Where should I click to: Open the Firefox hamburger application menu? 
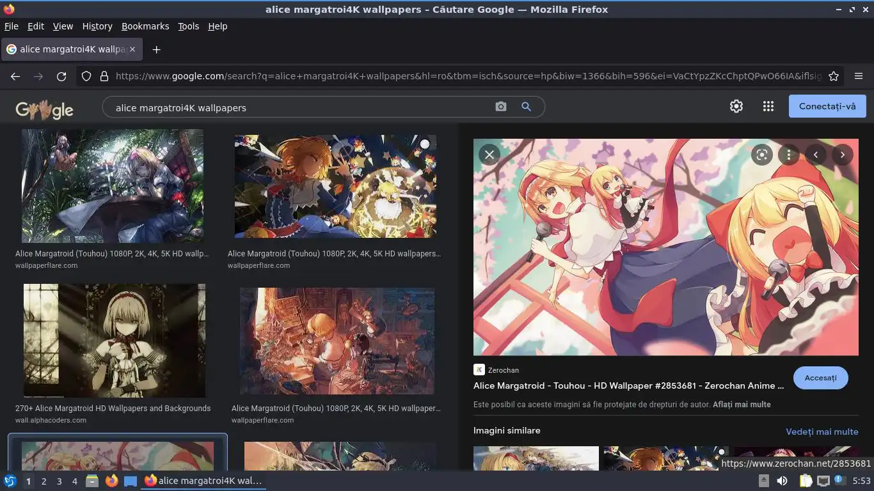tap(859, 76)
